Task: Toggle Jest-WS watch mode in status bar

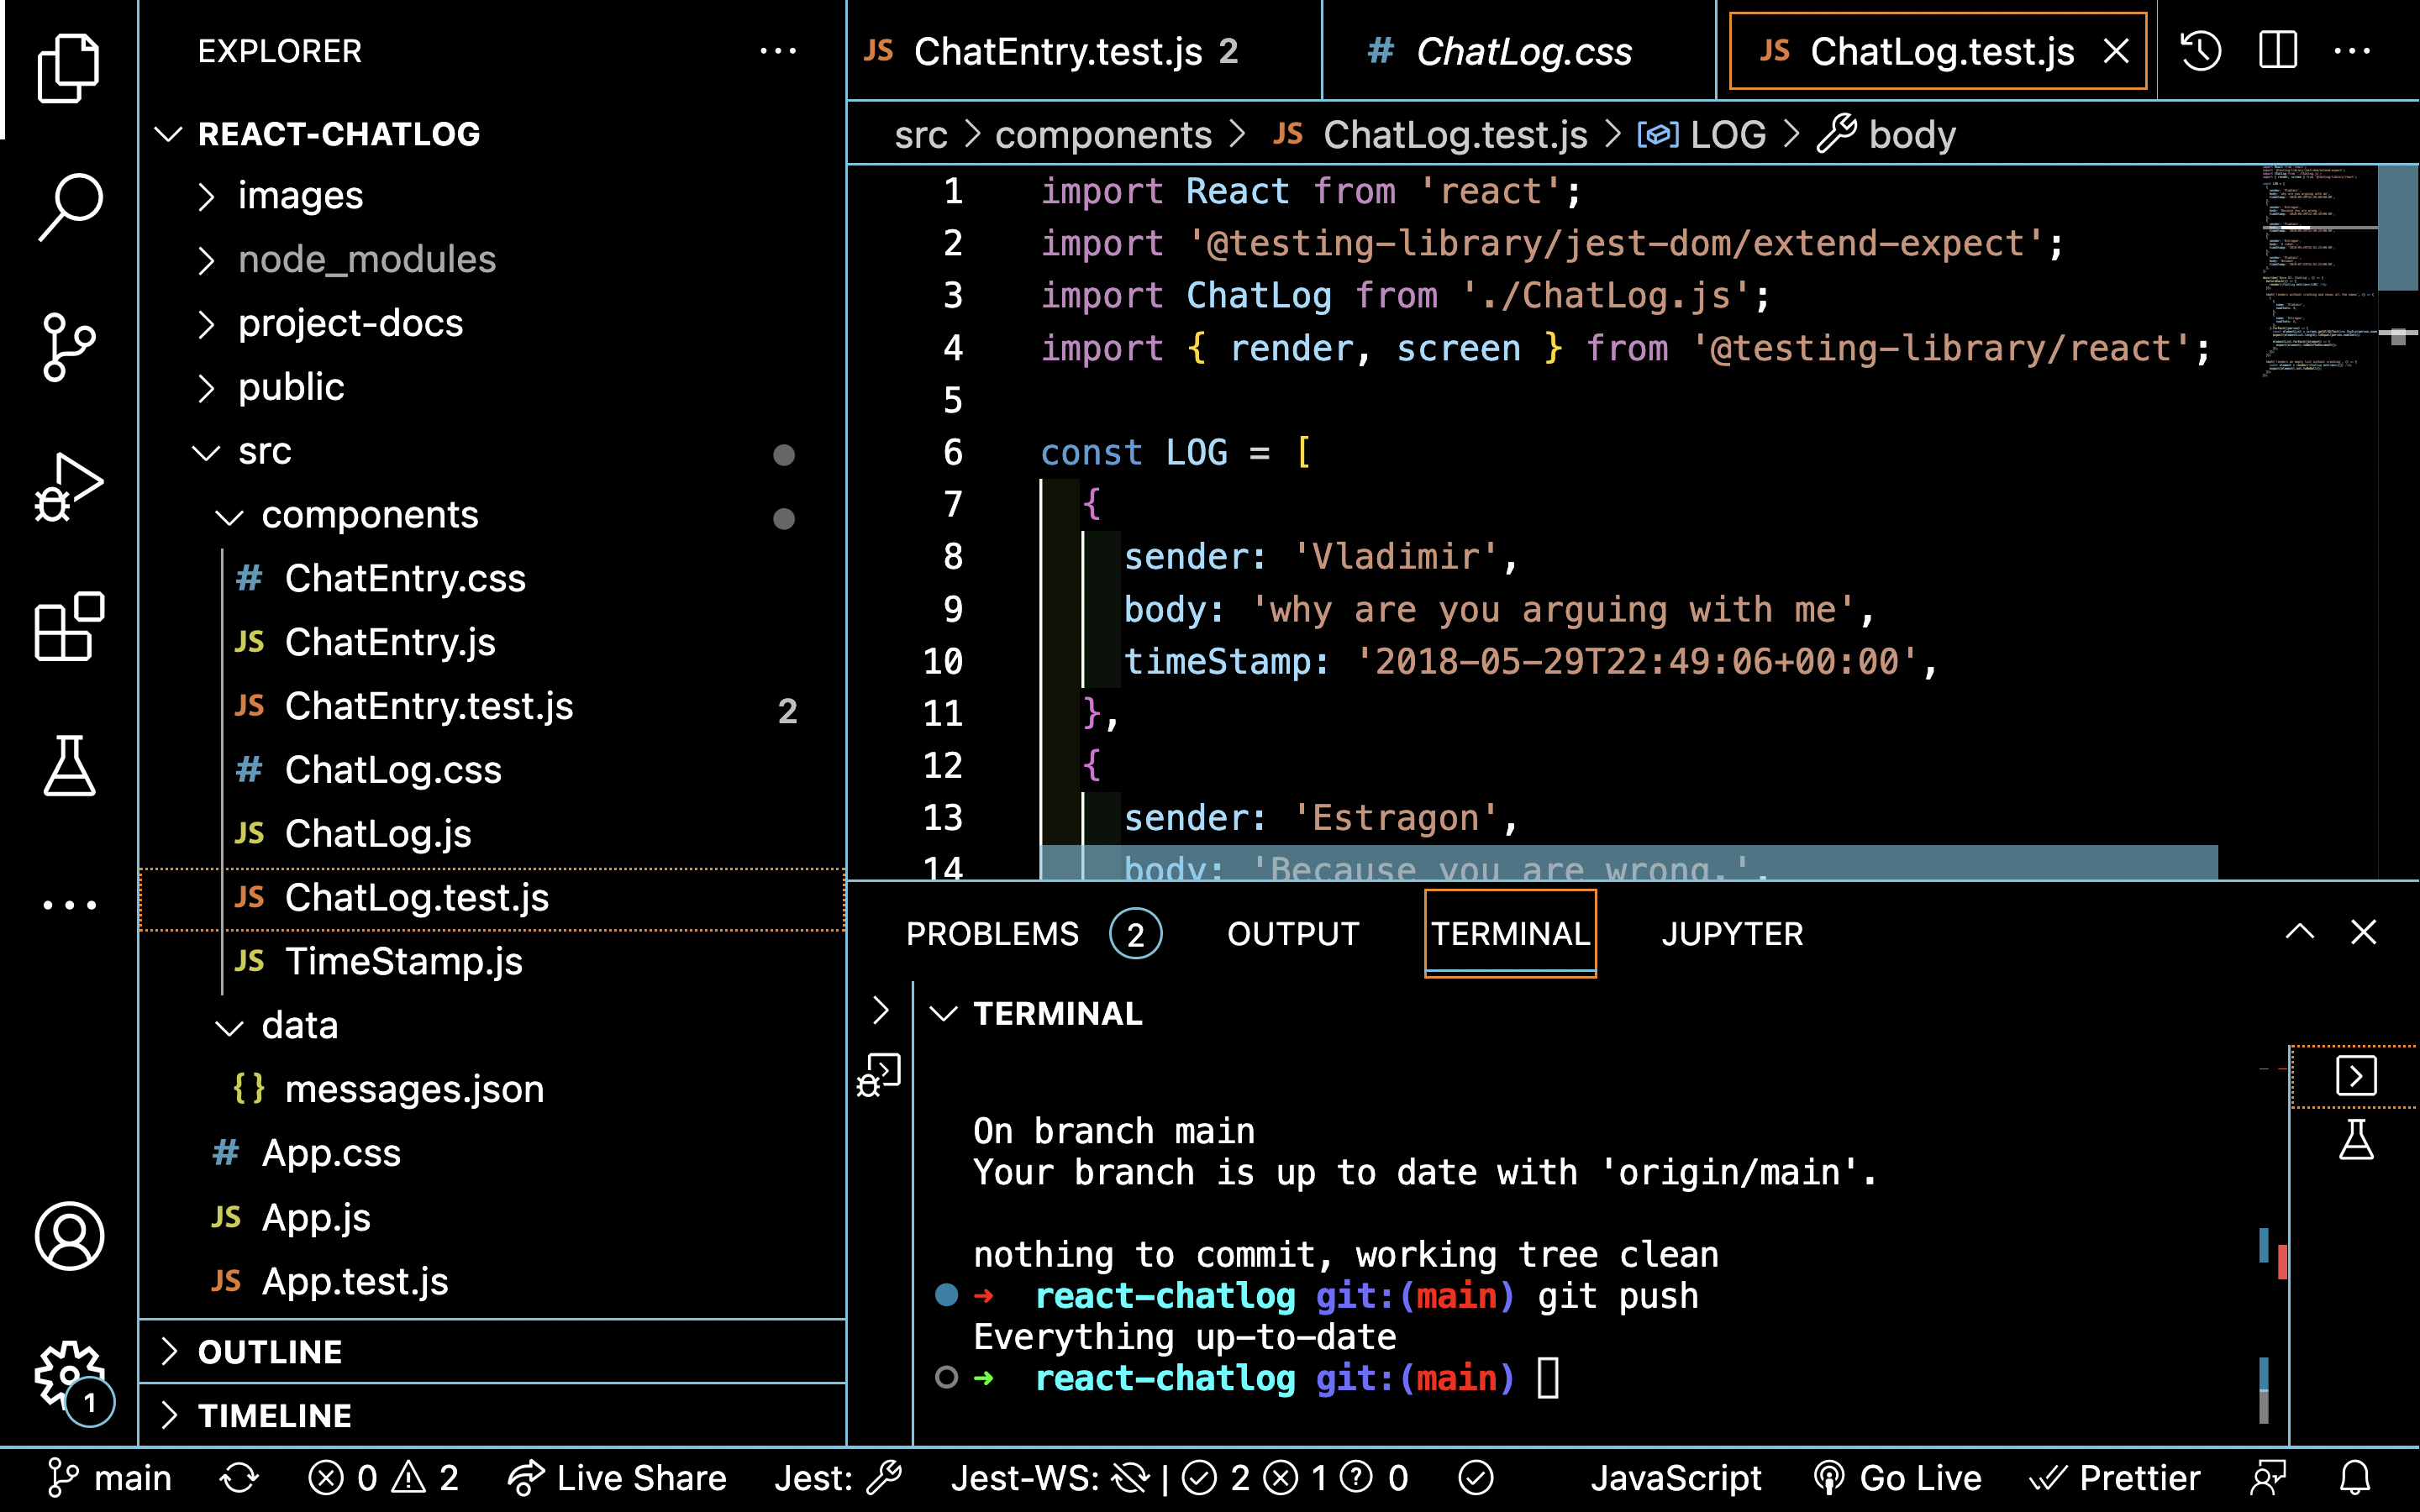Action: coord(1050,1478)
